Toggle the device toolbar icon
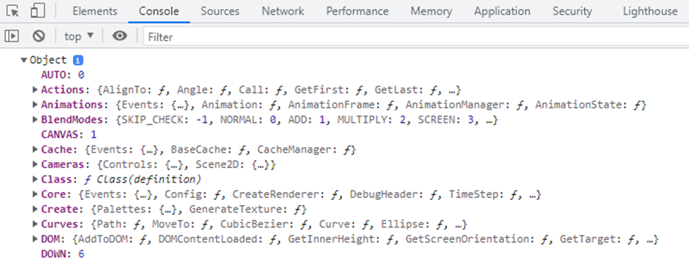Screen dimensions: 689x264 tap(38, 11)
